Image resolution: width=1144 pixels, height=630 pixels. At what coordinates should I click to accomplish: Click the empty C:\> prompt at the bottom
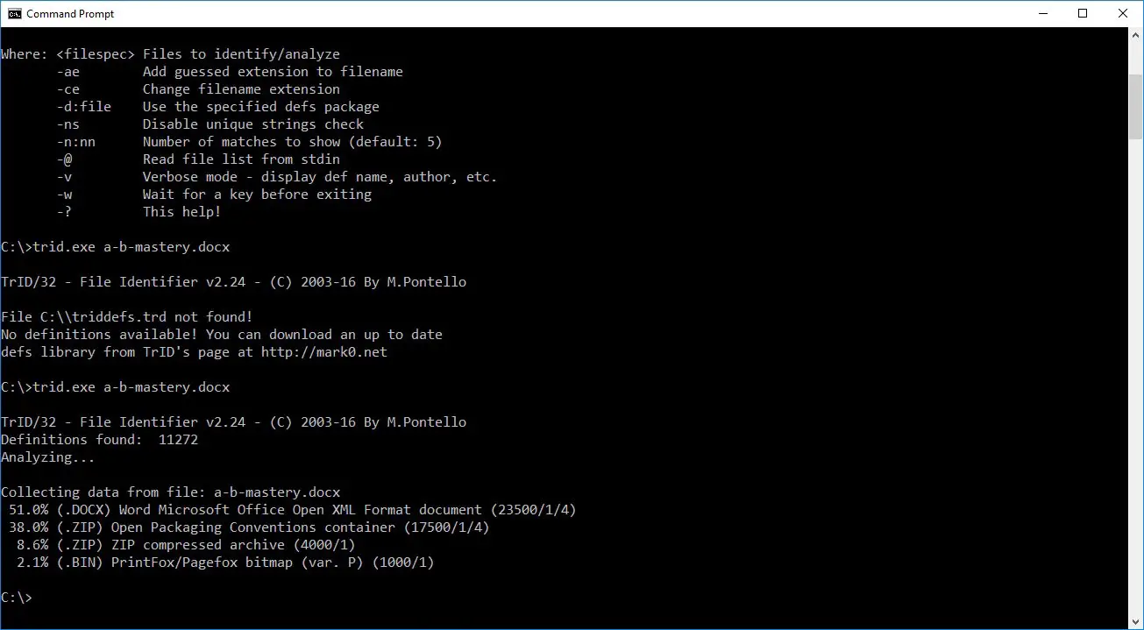click(x=17, y=598)
